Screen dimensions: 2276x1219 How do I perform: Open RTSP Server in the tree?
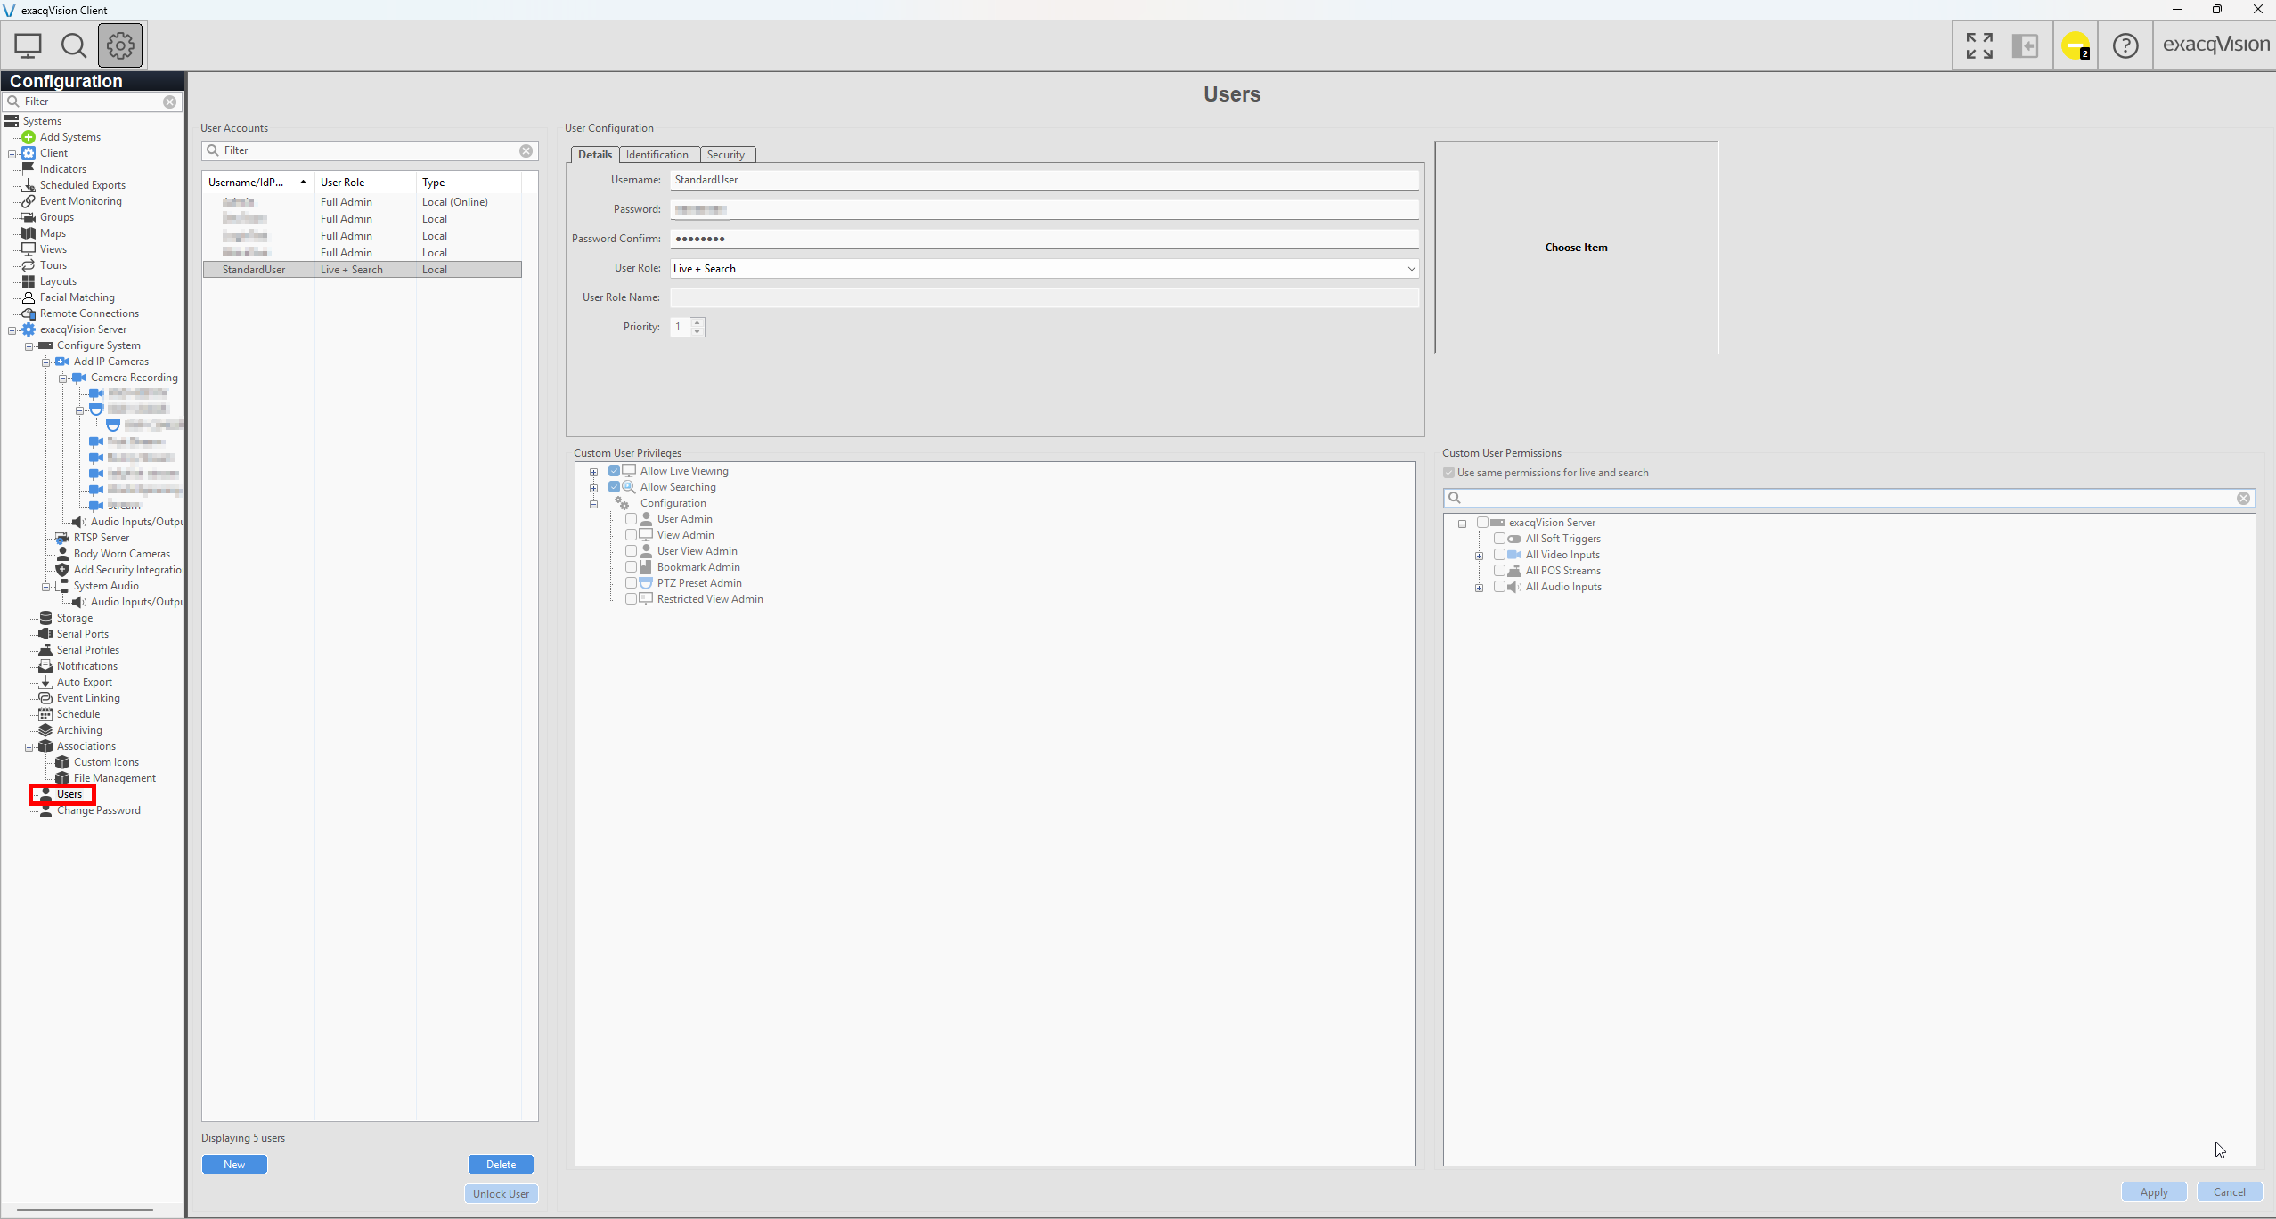(102, 538)
